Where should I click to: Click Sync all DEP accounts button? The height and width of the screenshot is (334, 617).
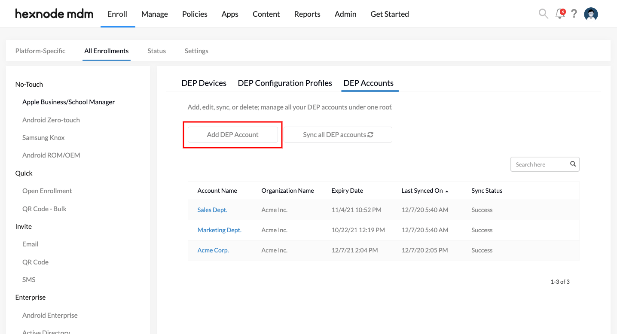[x=338, y=134]
